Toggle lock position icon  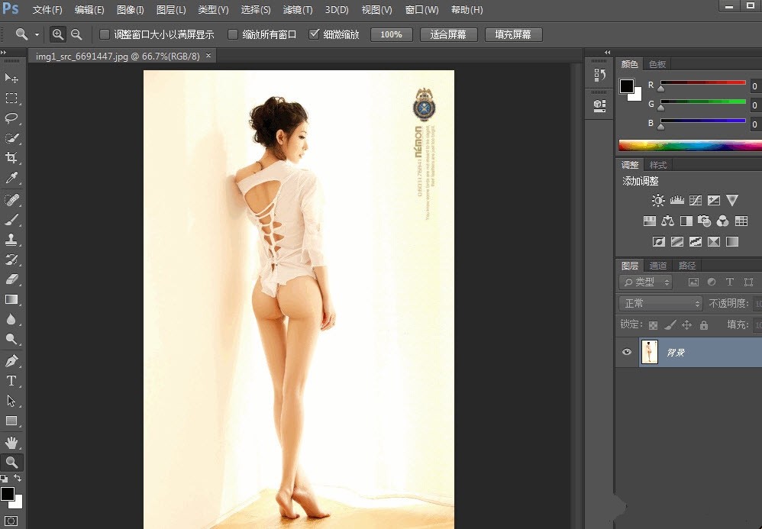click(x=686, y=325)
